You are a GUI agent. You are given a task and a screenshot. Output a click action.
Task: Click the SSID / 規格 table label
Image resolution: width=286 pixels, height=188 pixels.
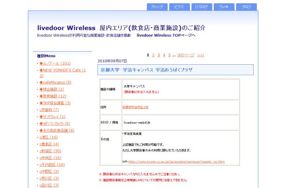pyautogui.click(x=109, y=122)
